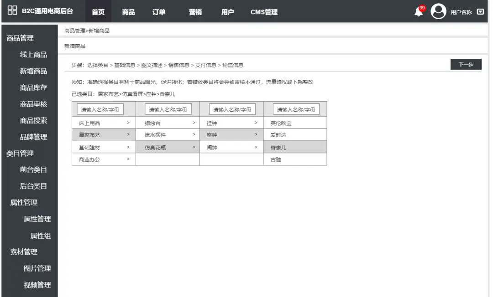Image resolution: width=493 pixels, height=297 pixels.
Task: Toggle the 素材管理 sidebar section
Action: click(24, 252)
